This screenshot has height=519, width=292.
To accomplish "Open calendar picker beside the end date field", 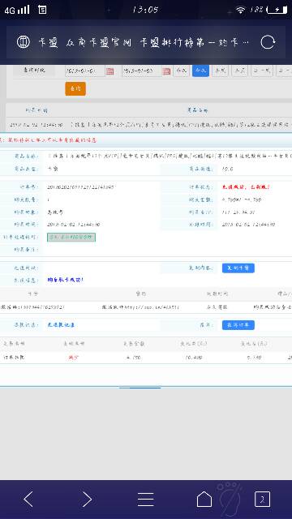I will [166, 71].
